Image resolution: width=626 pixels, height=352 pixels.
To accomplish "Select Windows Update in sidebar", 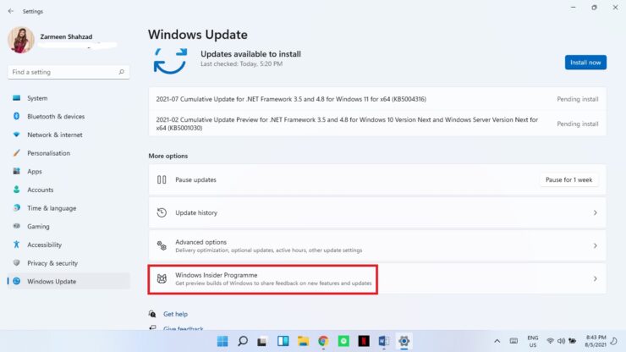I will 69,281.
